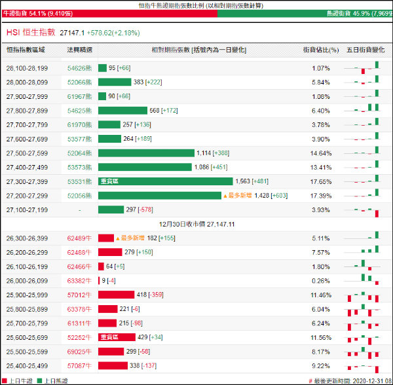Open the 53531熊 bear certificate link
Image resolution: width=393 pixels, height=385 pixels.
(x=79, y=181)
